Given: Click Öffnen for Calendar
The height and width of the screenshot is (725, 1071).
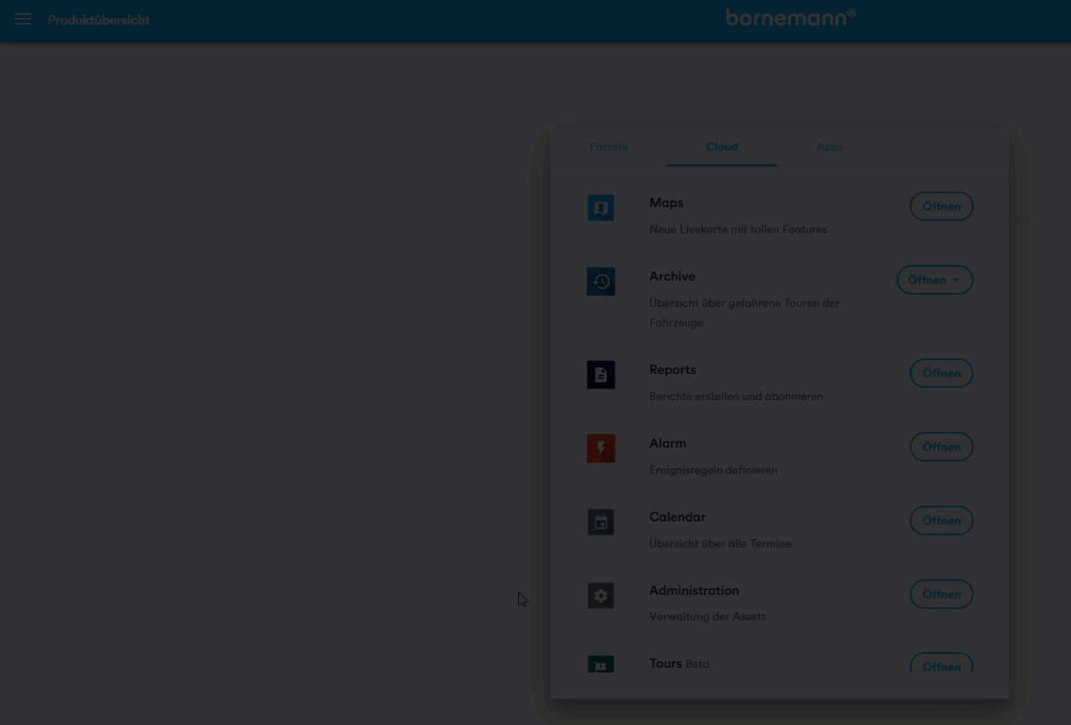Looking at the screenshot, I should (941, 520).
